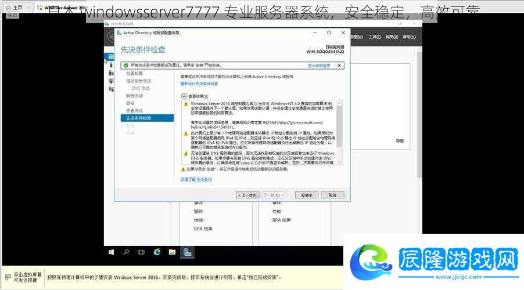The width and height of the screenshot is (524, 290).
Task: Click the 安装(I) install button
Action: [307, 195]
